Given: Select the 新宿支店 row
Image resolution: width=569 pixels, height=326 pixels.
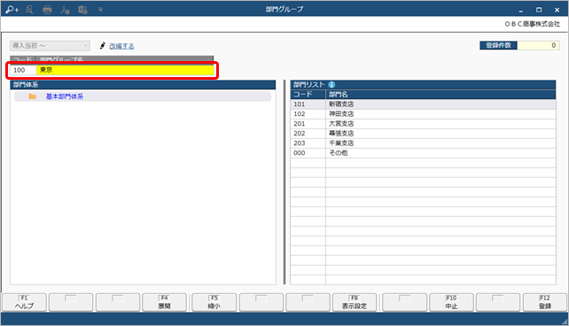Looking at the screenshot, I should (x=423, y=104).
